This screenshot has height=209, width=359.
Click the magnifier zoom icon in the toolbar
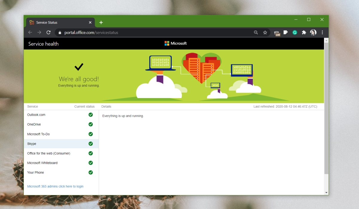point(256,32)
